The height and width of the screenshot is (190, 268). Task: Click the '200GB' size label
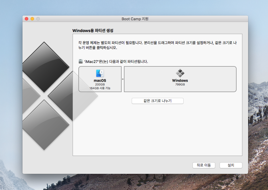coord(100,85)
